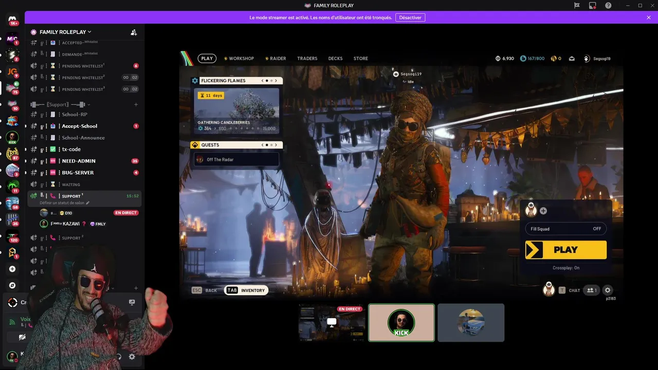This screenshot has width=658, height=370.
Task: Open the School-Announce channel
Action: [x=85, y=138]
